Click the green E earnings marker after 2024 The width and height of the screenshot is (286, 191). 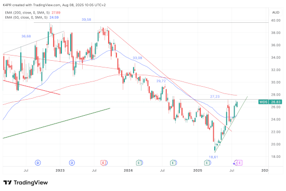click(139, 162)
